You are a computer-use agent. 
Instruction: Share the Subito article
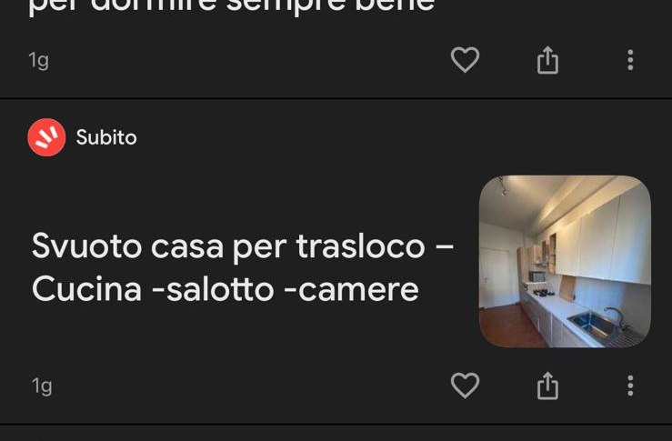(x=547, y=386)
